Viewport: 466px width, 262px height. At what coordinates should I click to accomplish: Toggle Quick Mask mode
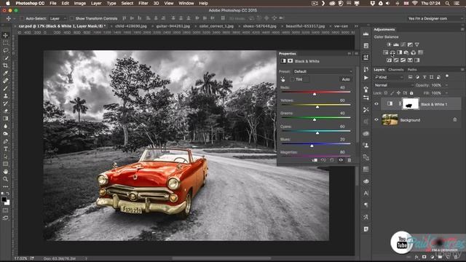tap(5, 210)
